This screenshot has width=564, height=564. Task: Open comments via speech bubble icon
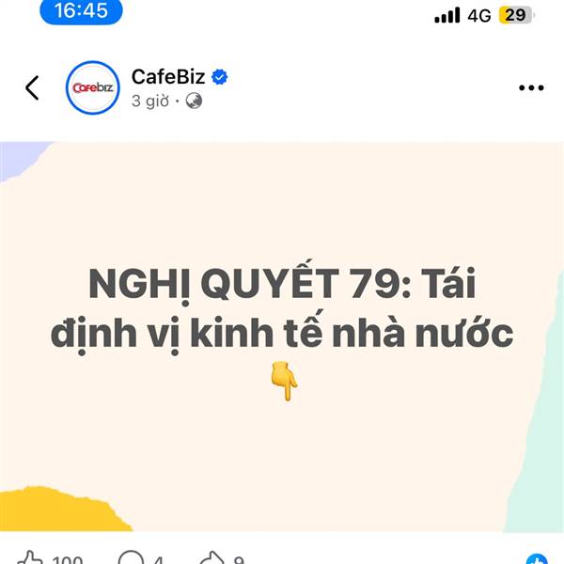pyautogui.click(x=131, y=557)
